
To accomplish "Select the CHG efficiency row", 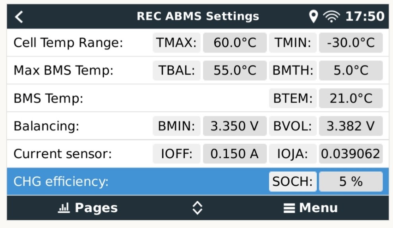I will coord(198,182).
